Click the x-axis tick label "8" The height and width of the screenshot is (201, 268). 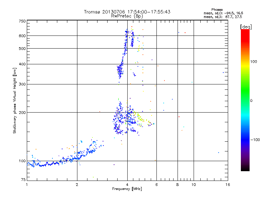coord(178,185)
